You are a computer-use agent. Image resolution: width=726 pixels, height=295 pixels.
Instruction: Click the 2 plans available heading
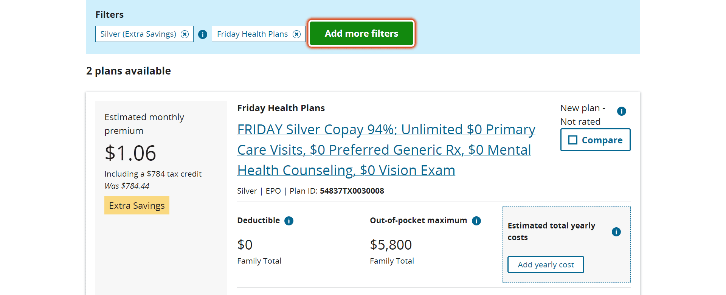point(129,71)
